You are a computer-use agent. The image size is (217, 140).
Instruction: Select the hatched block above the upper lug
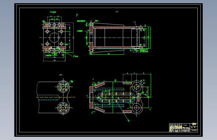(127, 83)
